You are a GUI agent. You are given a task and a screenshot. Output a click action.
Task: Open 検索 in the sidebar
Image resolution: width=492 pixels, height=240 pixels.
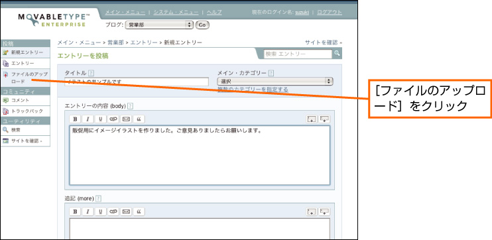[25, 130]
